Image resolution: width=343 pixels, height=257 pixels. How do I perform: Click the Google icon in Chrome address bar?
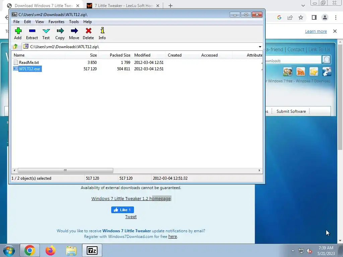pyautogui.click(x=279, y=17)
